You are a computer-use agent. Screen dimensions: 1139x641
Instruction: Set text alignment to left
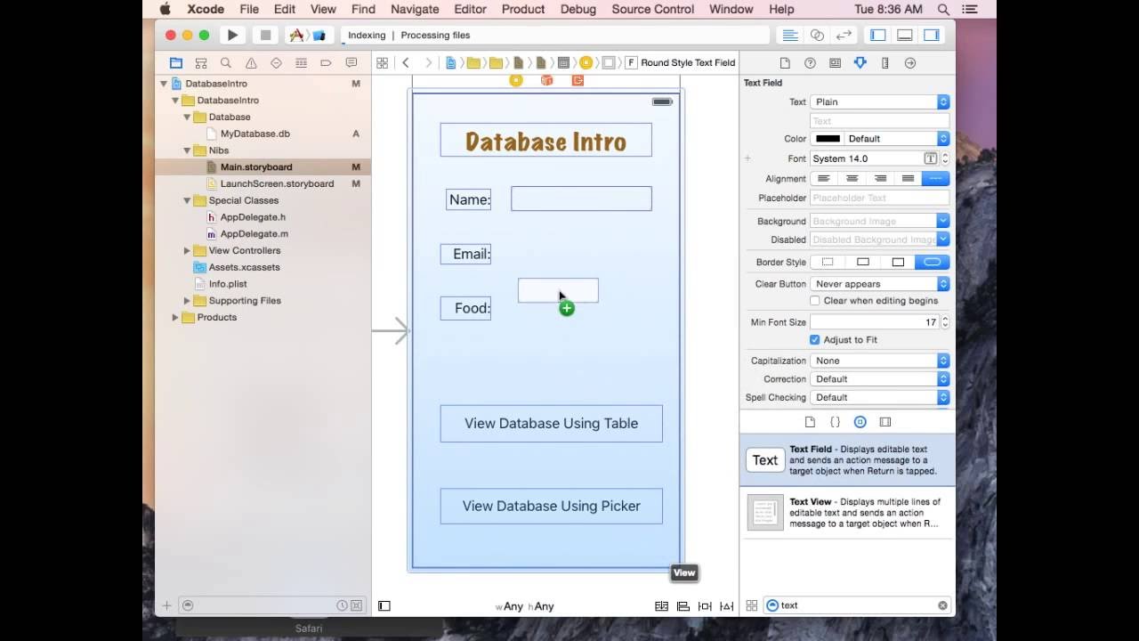pos(824,179)
